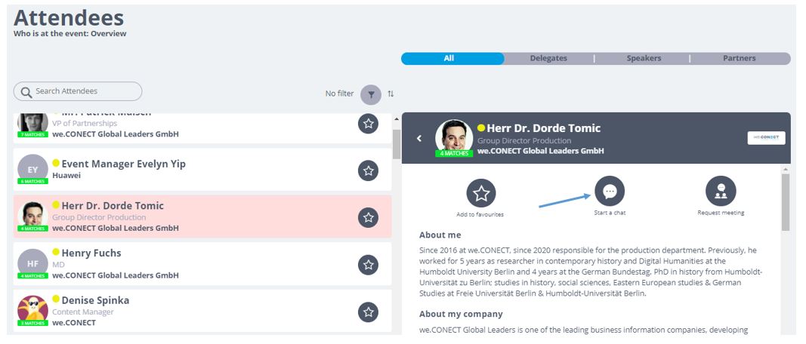The width and height of the screenshot is (806, 344).
Task: Click the 'Huawei' company text
Action: tap(66, 176)
